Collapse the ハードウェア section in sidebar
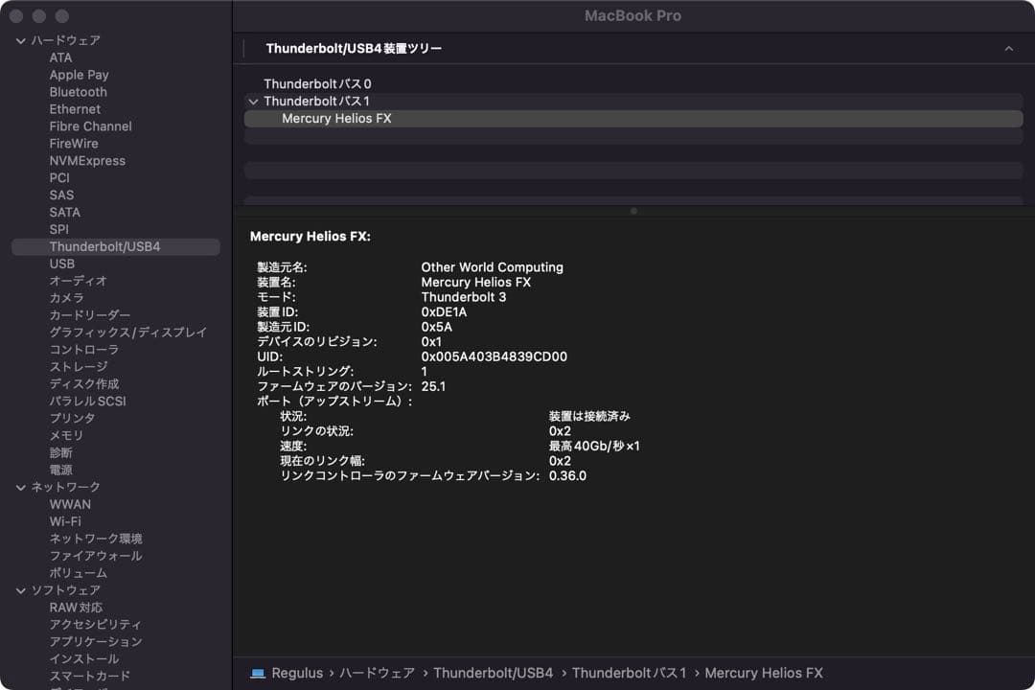The height and width of the screenshot is (690, 1035). (21, 40)
